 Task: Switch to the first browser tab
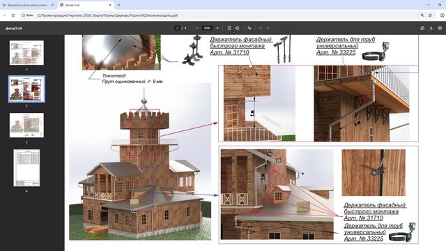pos(28,5)
